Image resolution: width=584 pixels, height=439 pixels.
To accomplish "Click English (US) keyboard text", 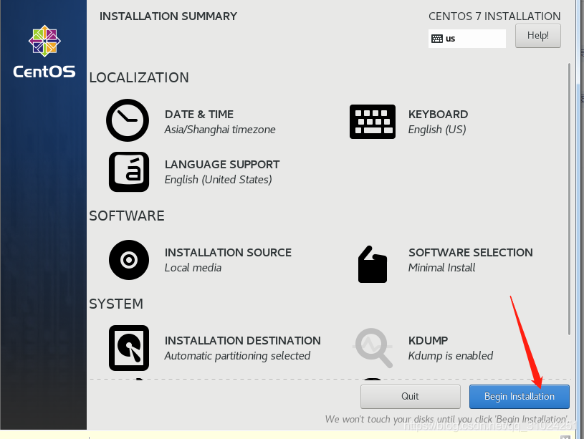I will (x=437, y=130).
